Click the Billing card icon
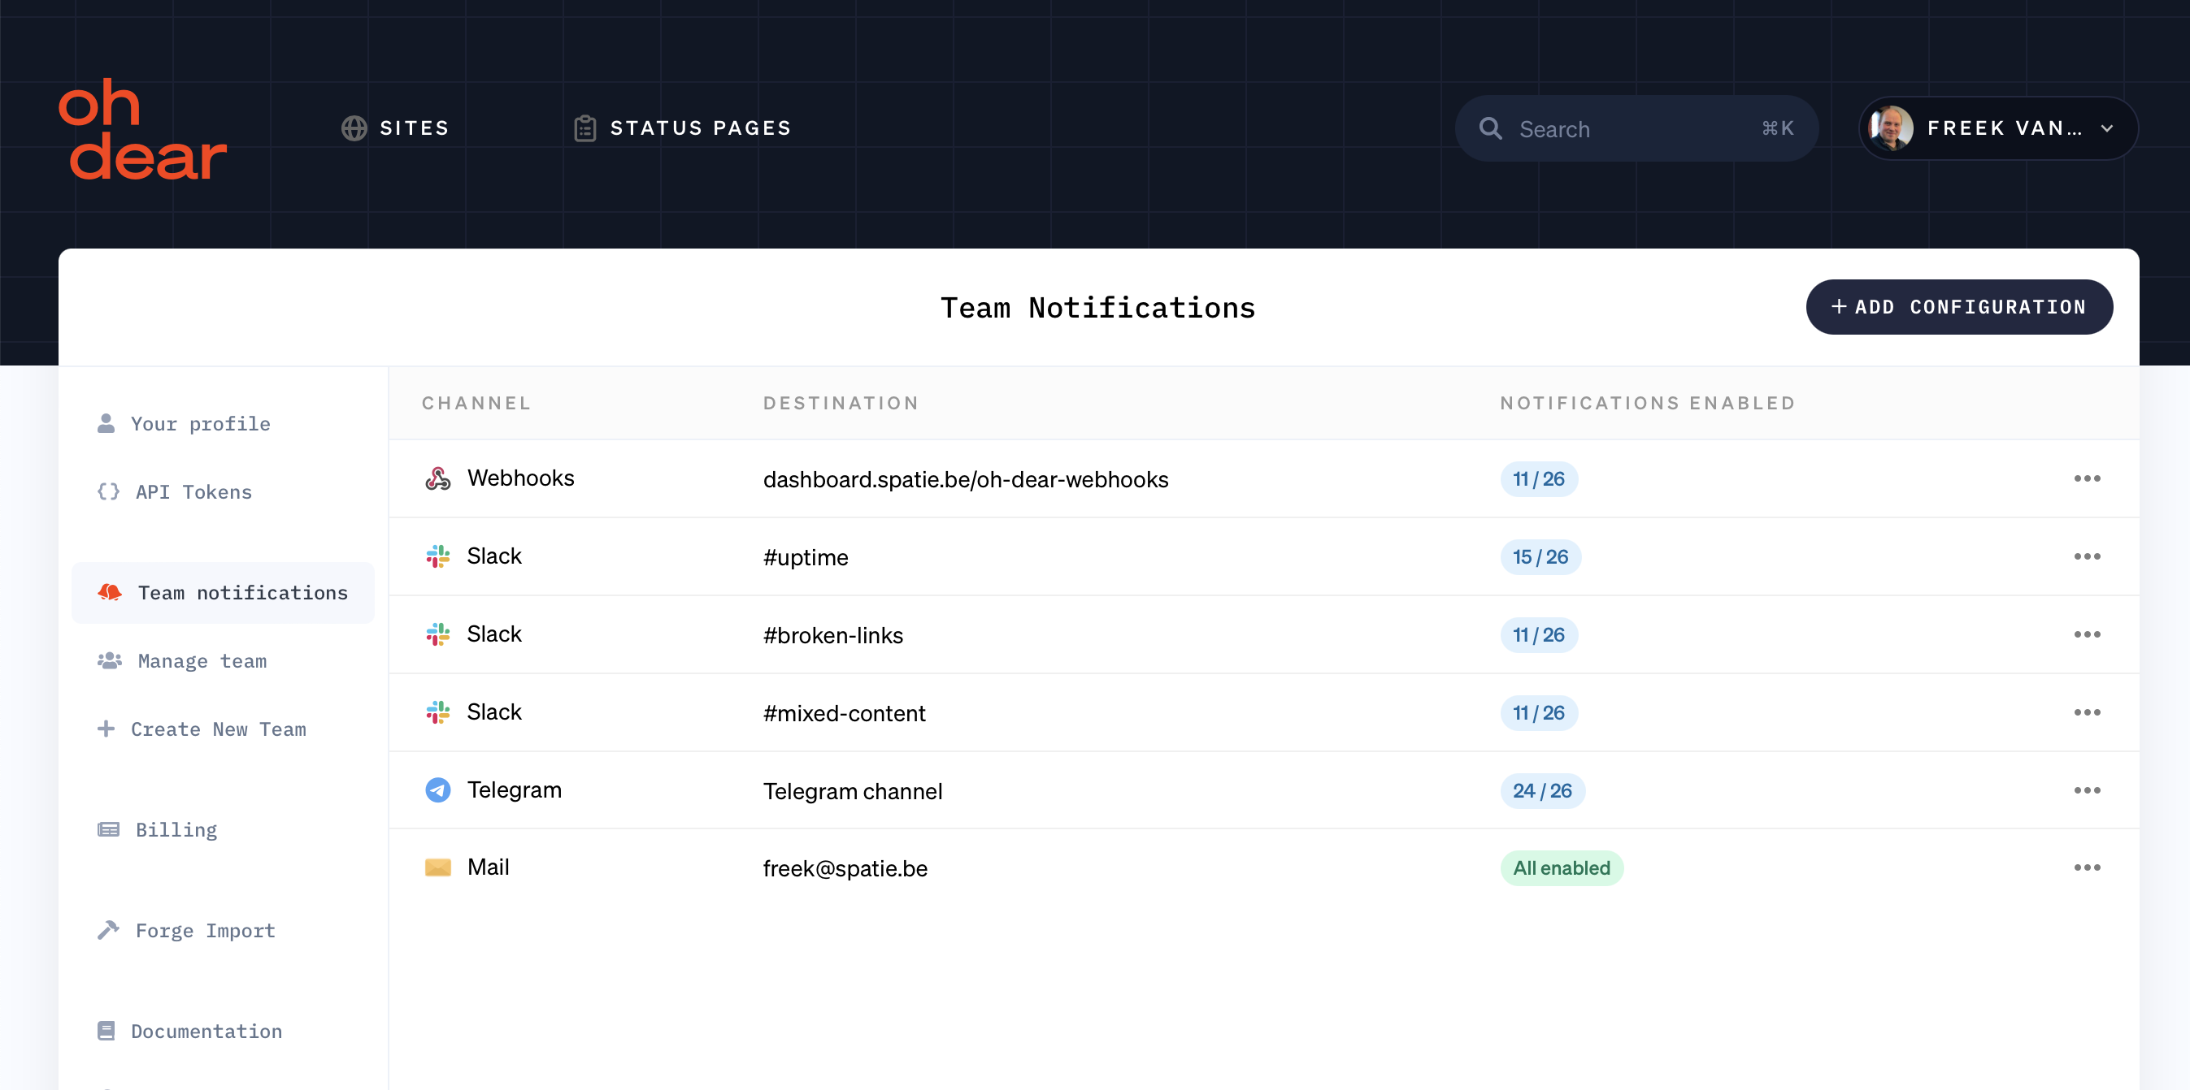 click(108, 829)
